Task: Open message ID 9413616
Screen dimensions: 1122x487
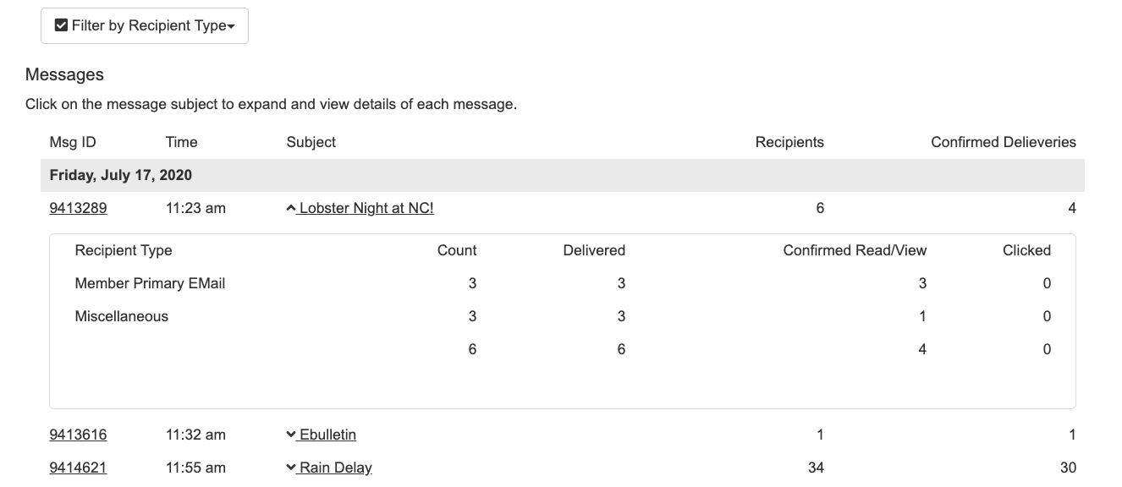Action: tap(78, 435)
